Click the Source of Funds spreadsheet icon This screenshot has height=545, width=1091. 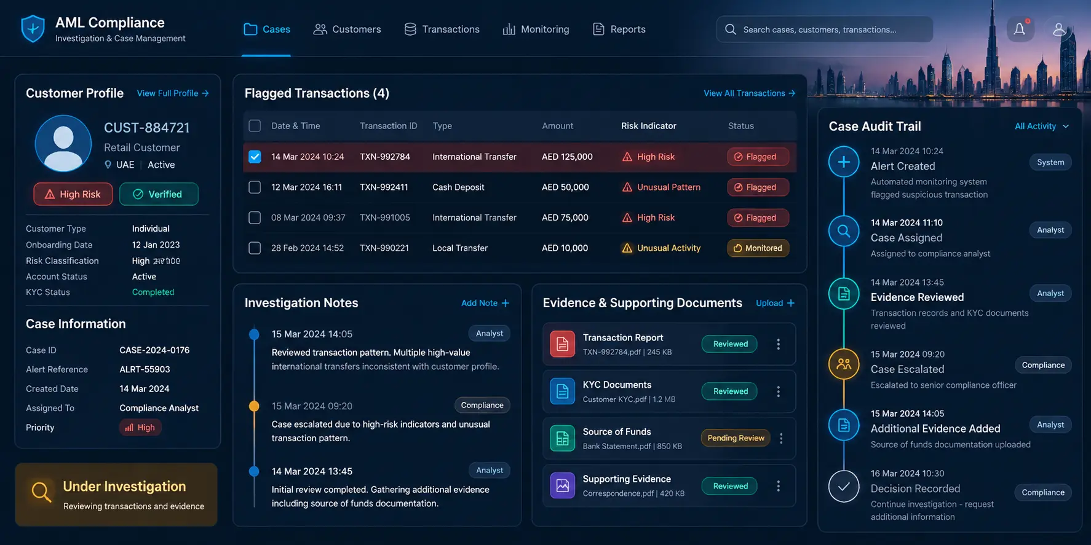point(562,439)
